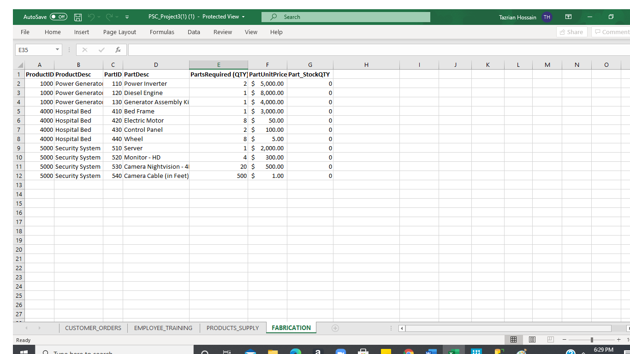Select Normal view in the status bar

(514, 339)
